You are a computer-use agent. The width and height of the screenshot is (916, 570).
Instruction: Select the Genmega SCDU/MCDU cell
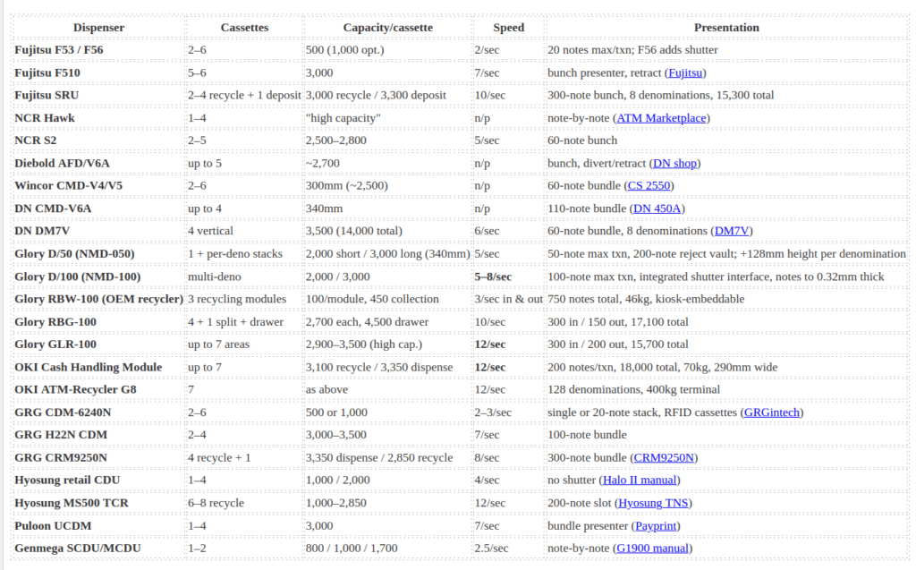(x=98, y=549)
